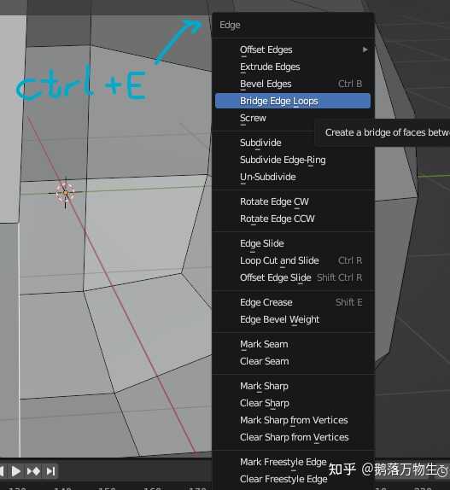450x490 pixels.
Task: Jump to end frame button
Action: point(51,471)
